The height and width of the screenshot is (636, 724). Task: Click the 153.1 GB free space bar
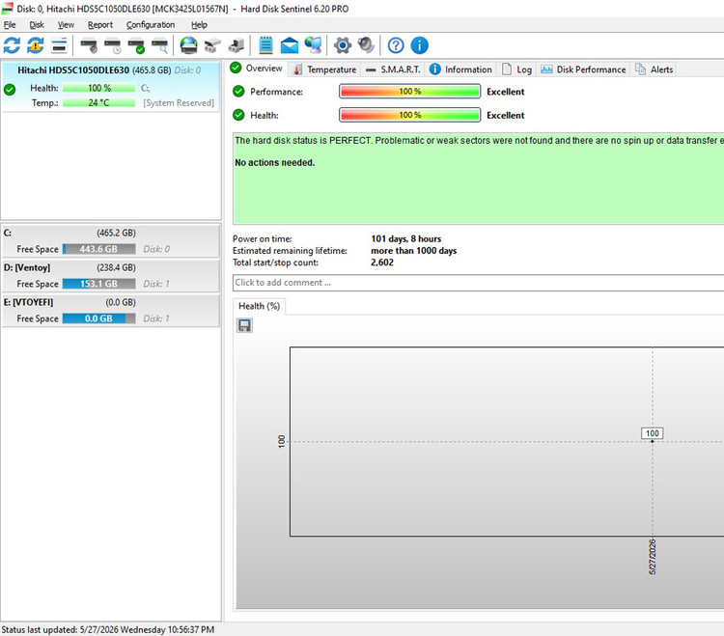click(x=98, y=284)
